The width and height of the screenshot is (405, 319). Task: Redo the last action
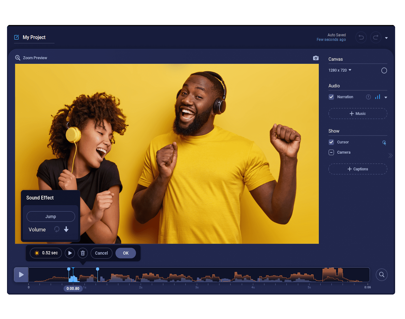(376, 37)
